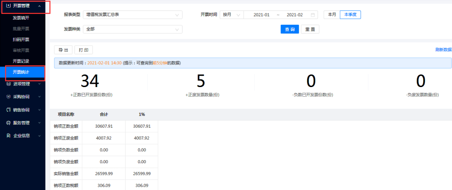Click the 导出 button
The width and height of the screenshot is (452, 190).
pyautogui.click(x=64, y=49)
